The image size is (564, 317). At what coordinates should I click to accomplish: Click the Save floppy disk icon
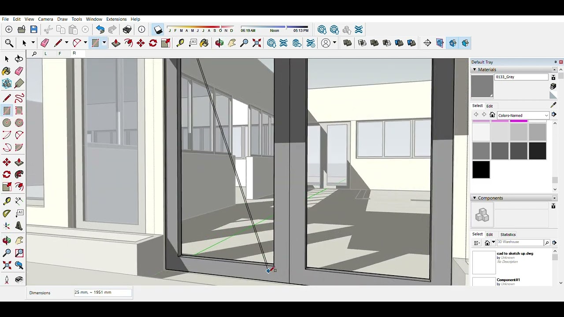click(34, 29)
